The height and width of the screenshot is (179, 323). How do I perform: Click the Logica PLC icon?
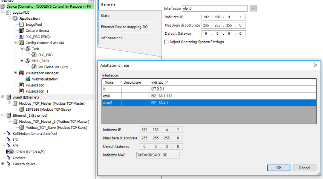[8, 13]
